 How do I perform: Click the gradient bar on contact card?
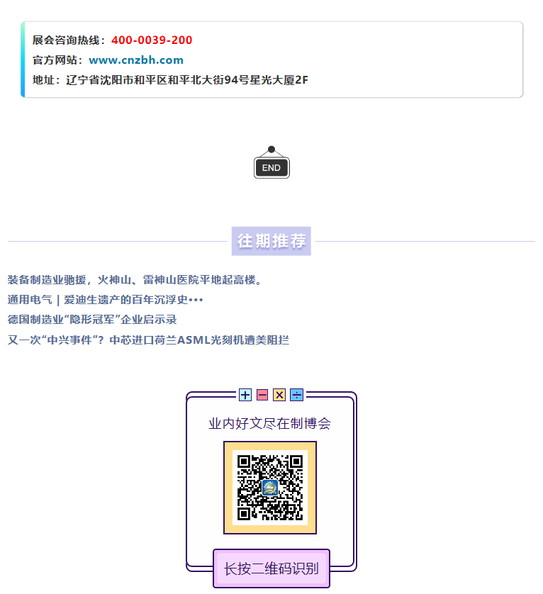(23, 60)
